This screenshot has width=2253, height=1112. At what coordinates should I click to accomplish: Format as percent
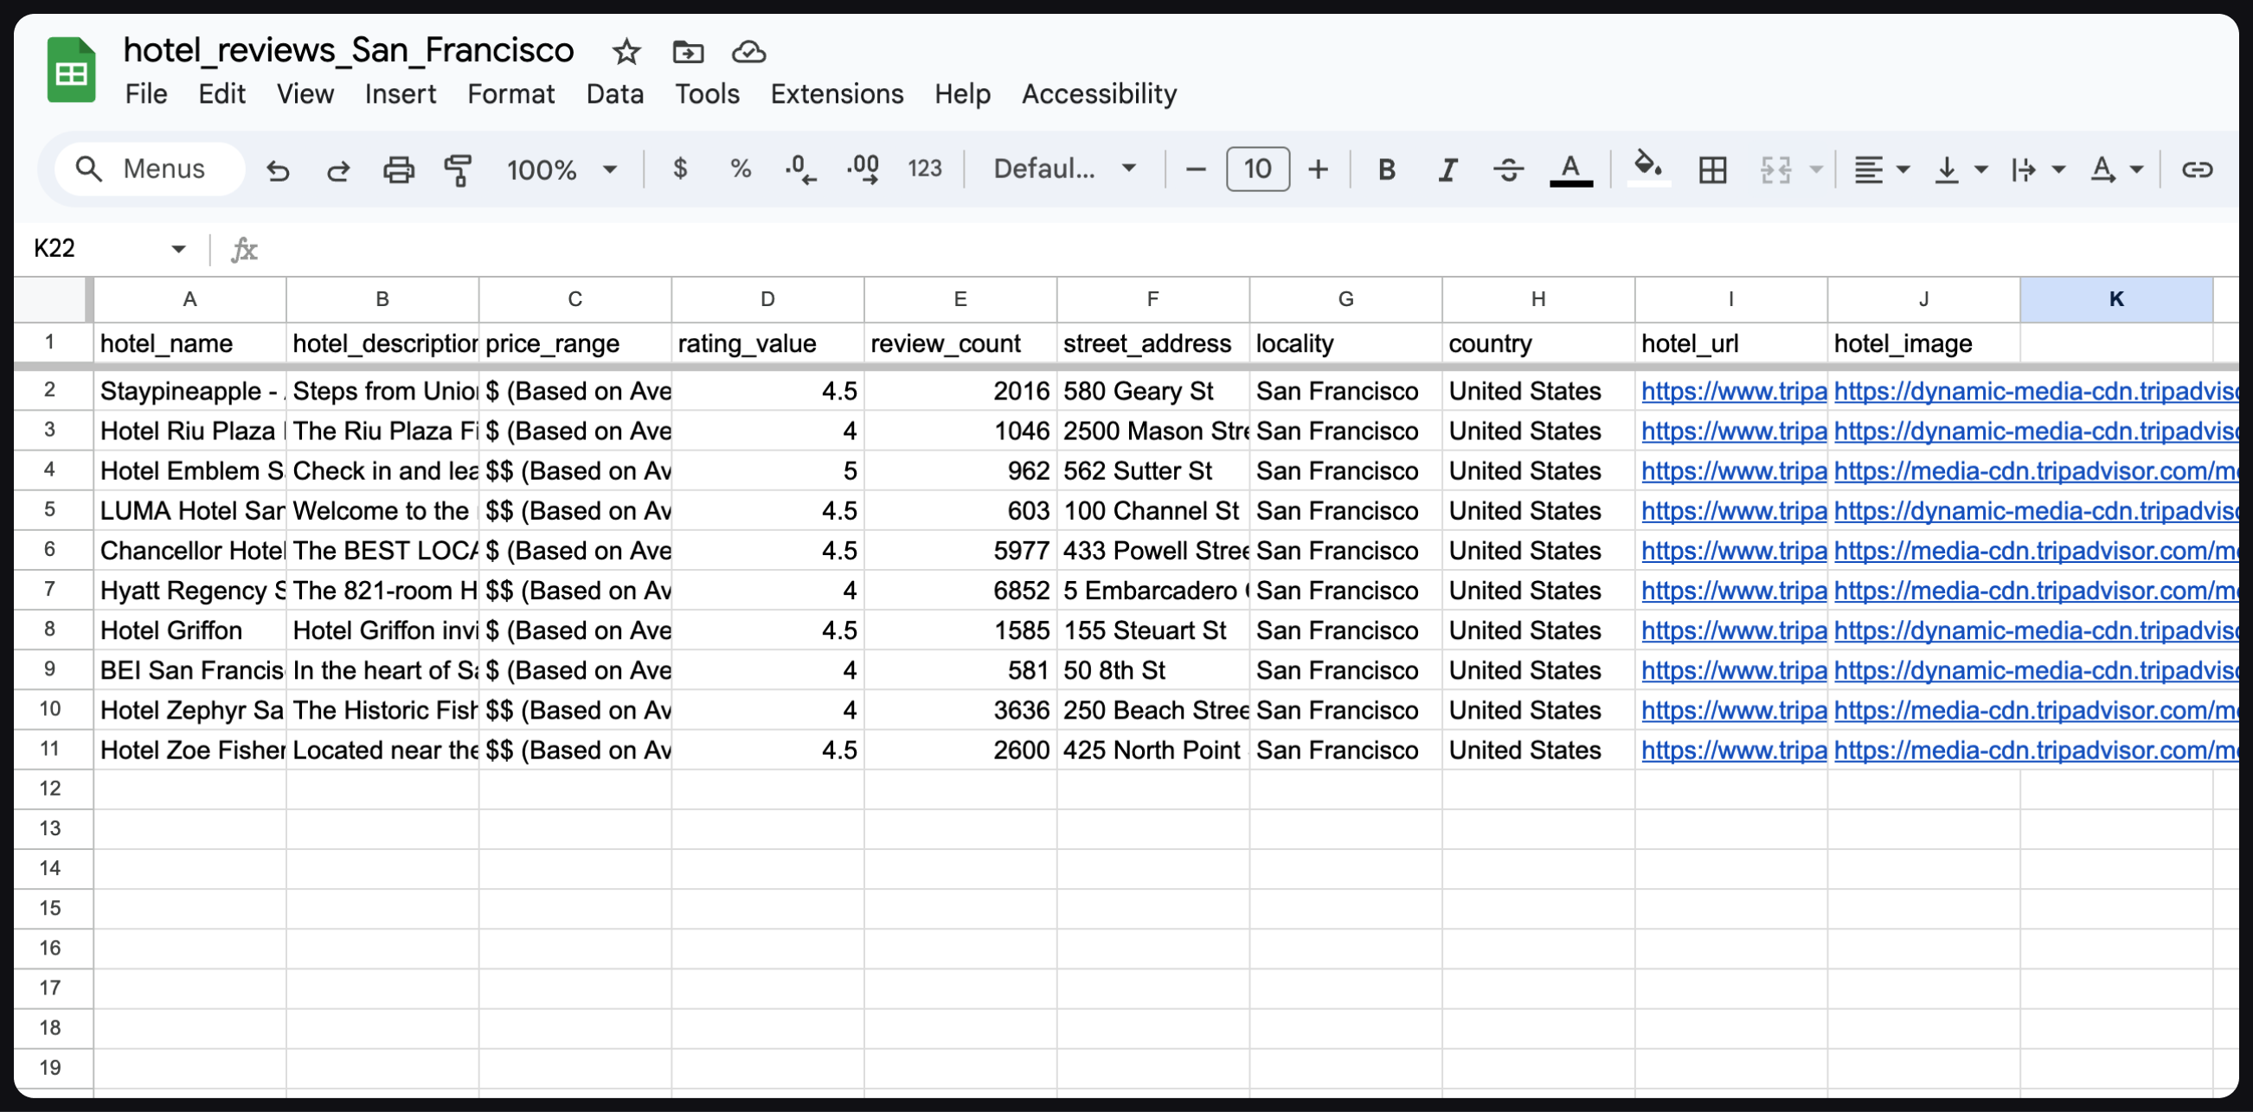coord(740,169)
